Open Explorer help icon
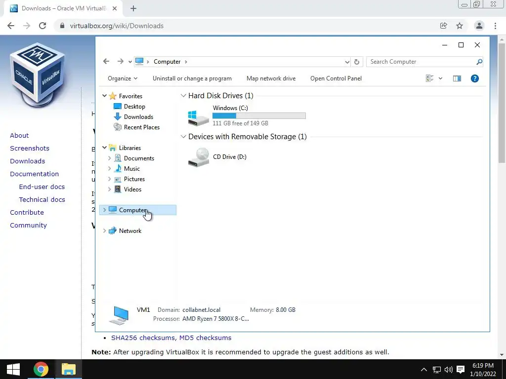The height and width of the screenshot is (379, 506). pyautogui.click(x=475, y=78)
